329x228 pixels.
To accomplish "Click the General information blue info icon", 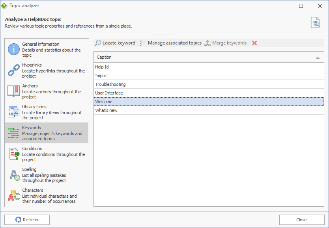I will click(x=14, y=49).
